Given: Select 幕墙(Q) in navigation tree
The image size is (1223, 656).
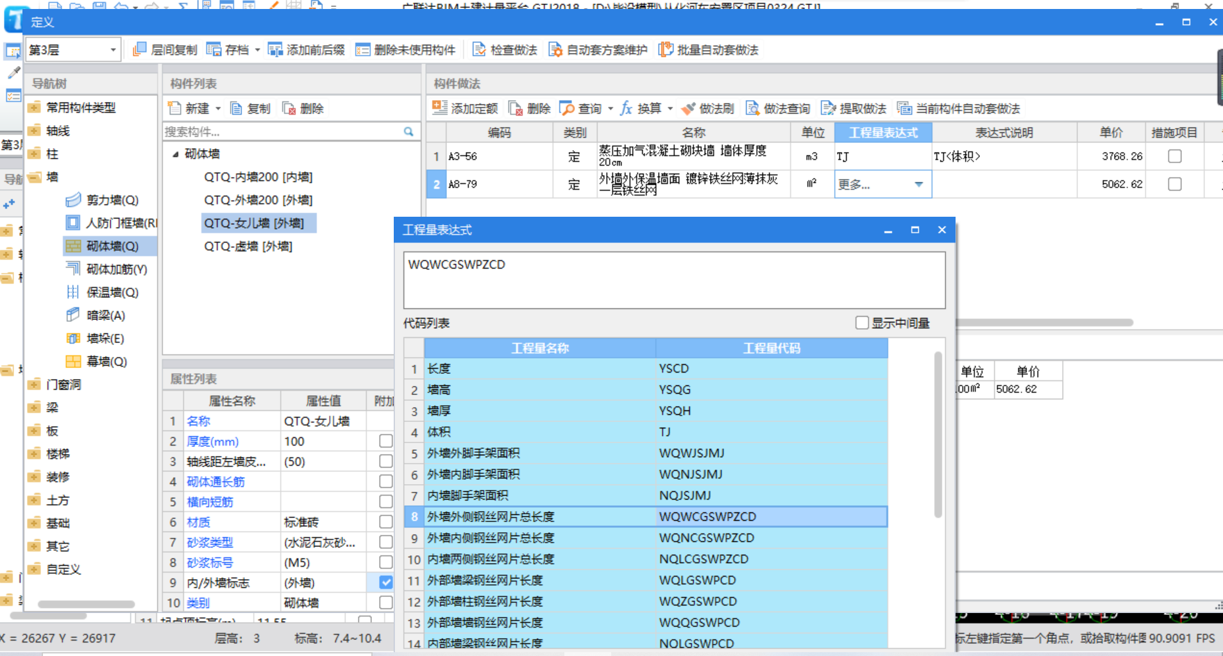Looking at the screenshot, I should point(96,362).
